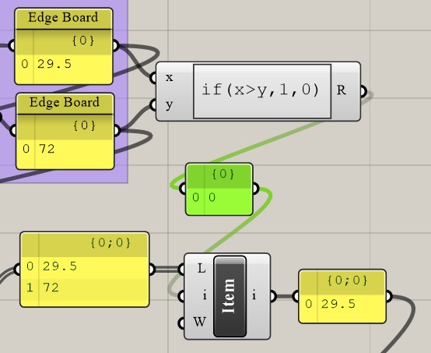Click output grip of lower Edge Board panel

coord(117,130)
